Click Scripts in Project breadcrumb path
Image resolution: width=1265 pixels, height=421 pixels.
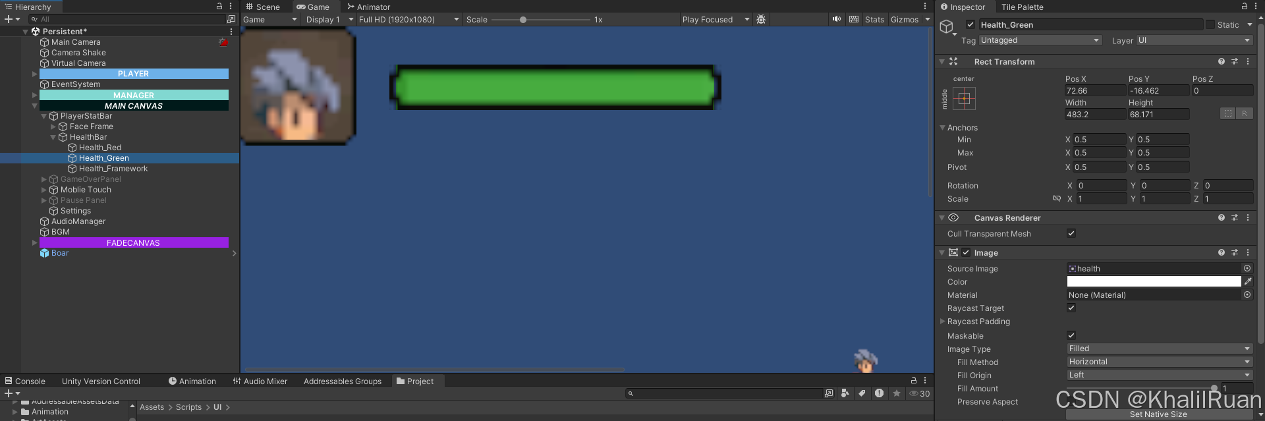(188, 407)
